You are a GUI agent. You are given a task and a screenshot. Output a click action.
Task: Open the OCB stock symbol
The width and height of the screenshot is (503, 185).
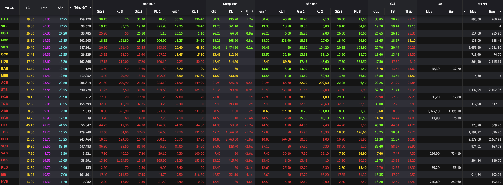pos(5,54)
